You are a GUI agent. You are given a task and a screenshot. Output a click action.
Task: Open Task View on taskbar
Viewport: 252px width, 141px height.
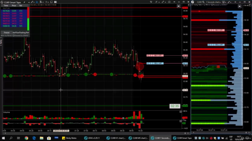coord(19,138)
